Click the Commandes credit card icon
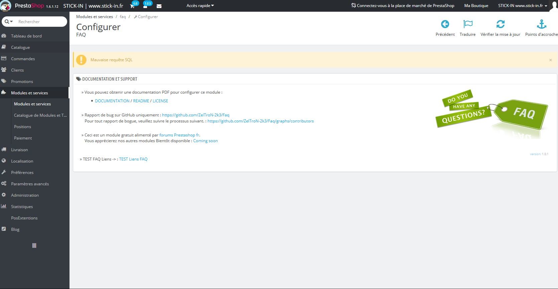Viewport: 558px width, 289px height. [4, 59]
